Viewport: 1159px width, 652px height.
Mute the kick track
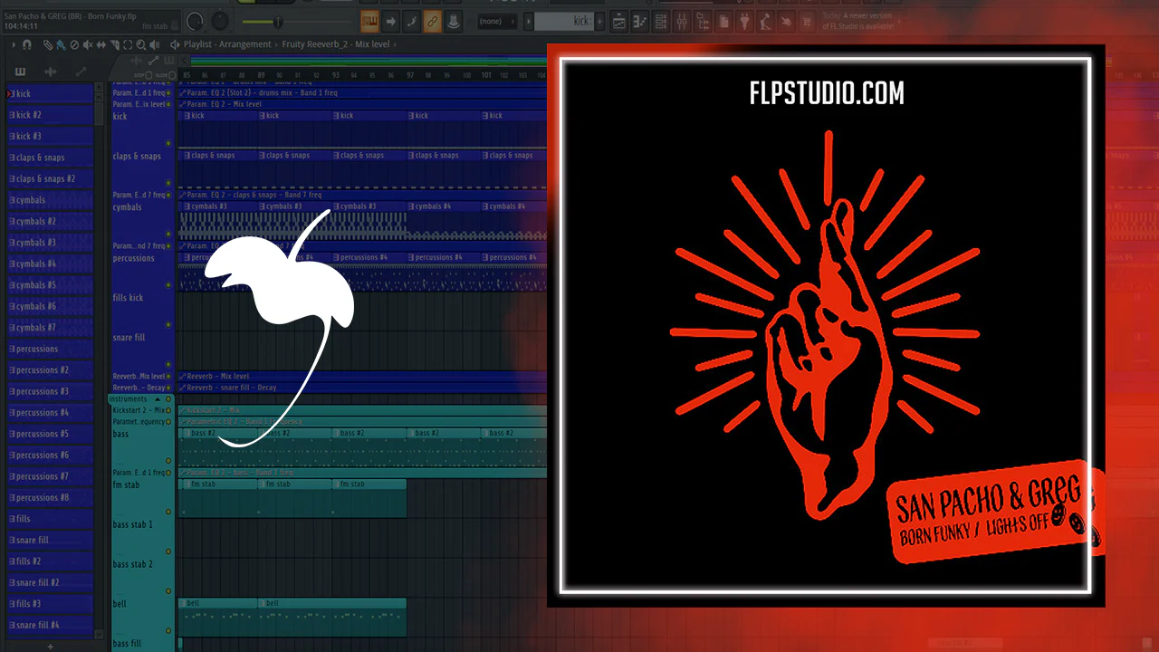[168, 143]
